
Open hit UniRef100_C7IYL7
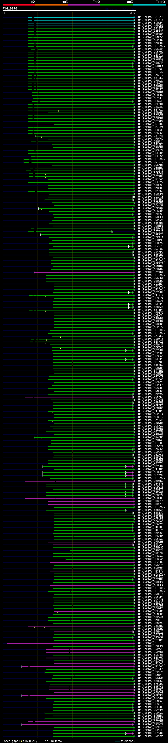[x=151, y=336]
